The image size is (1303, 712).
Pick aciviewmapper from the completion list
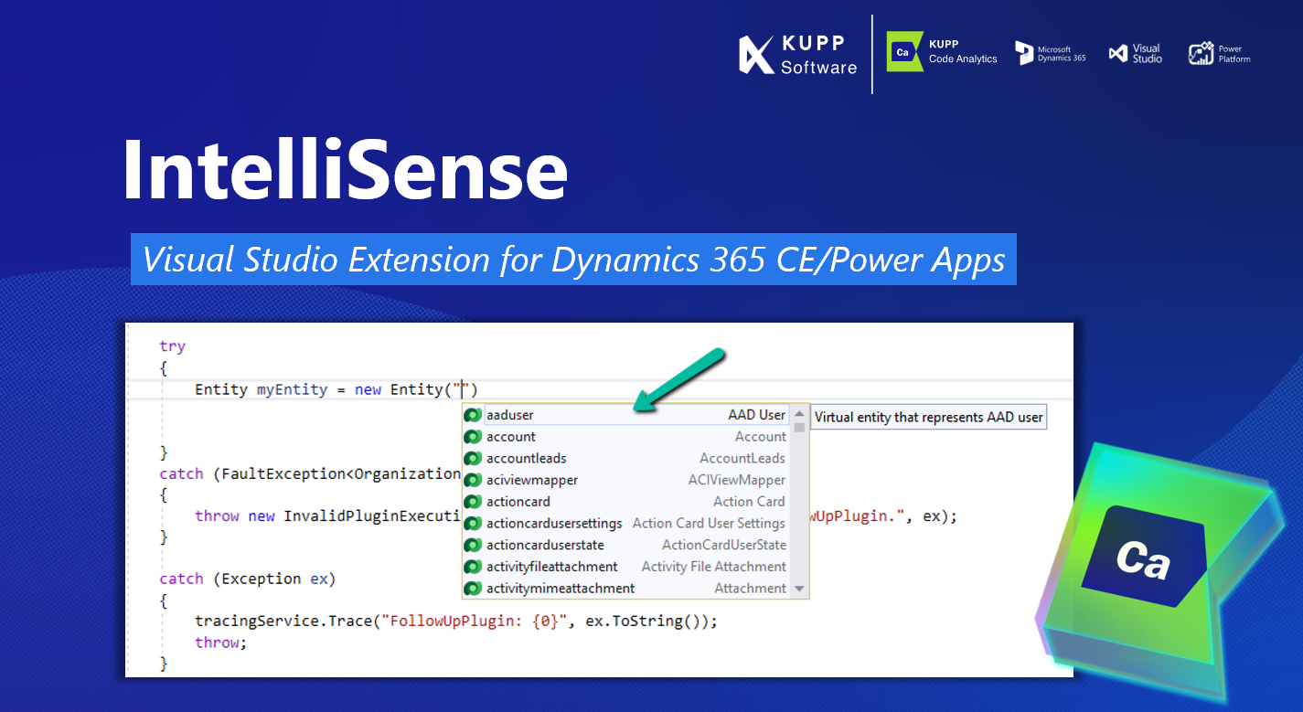click(626, 480)
